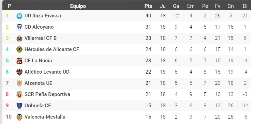Click the Atzeneta UE crest

click(19, 83)
